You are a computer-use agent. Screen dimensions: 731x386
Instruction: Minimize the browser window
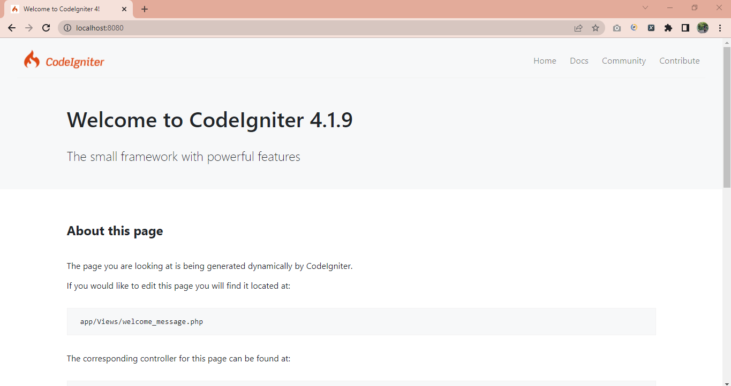tap(670, 7)
